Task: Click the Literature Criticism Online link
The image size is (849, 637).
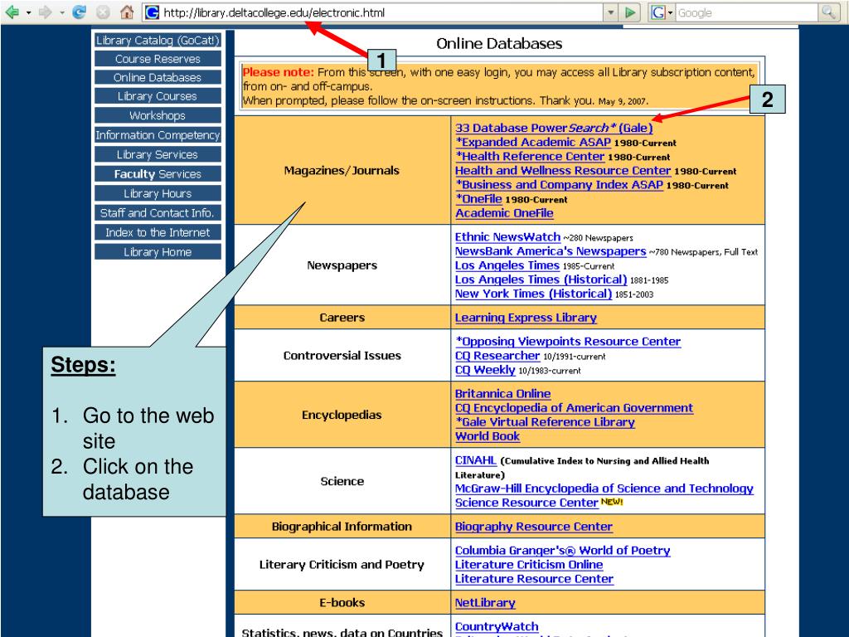Action: coord(529,564)
